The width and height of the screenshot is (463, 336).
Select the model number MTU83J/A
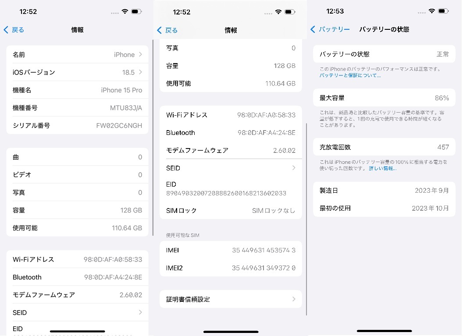point(126,108)
